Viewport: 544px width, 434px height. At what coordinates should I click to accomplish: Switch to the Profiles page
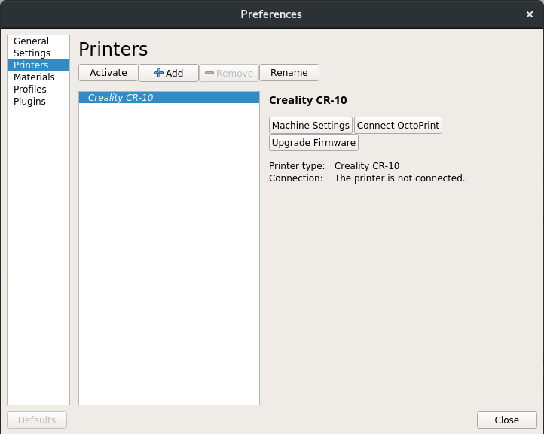[38, 90]
